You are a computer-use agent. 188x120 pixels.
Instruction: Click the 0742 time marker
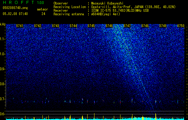[38, 26]
